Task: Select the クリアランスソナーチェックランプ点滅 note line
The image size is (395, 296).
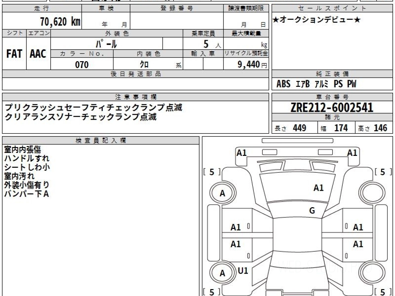Action: click(x=81, y=116)
